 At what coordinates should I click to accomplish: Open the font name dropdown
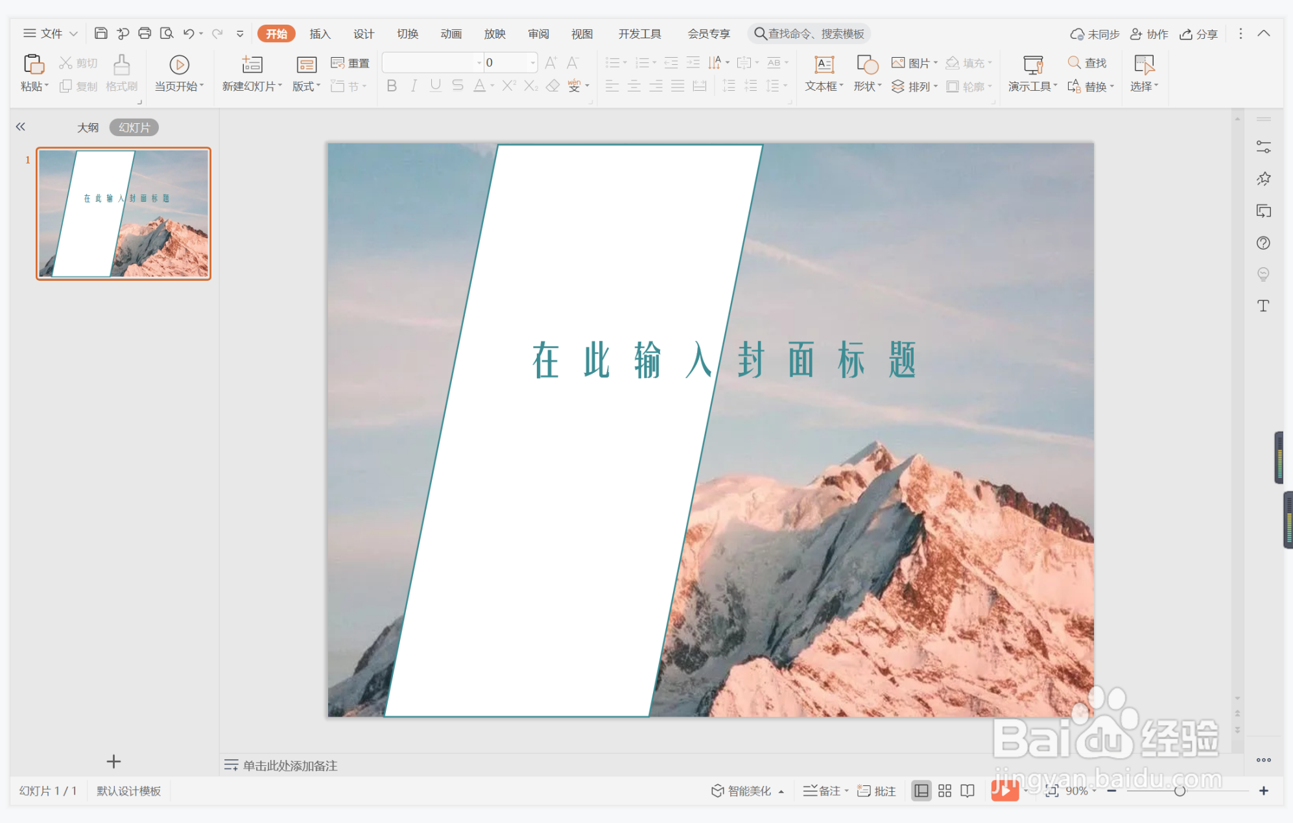479,62
